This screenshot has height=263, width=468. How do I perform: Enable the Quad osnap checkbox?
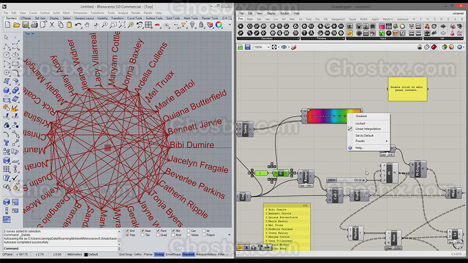pos(158,235)
